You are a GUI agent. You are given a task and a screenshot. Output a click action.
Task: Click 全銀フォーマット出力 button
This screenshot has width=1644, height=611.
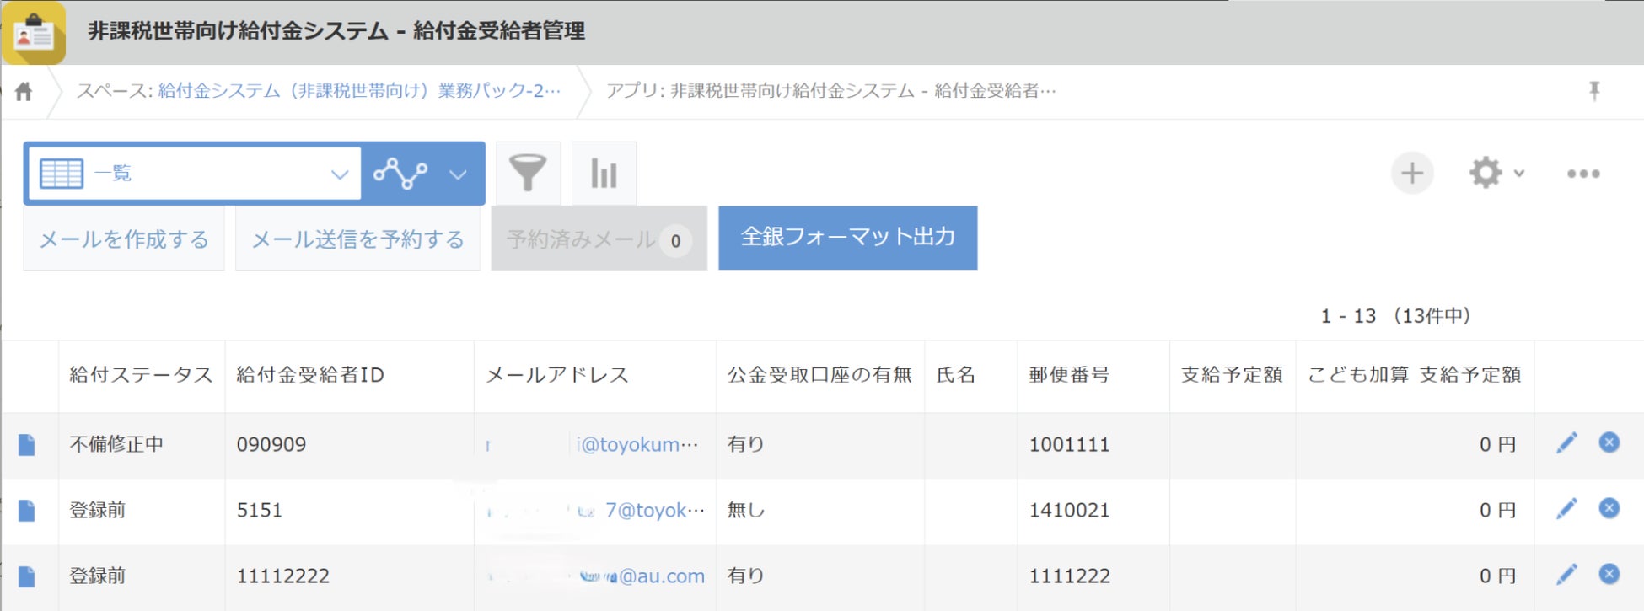click(x=848, y=238)
